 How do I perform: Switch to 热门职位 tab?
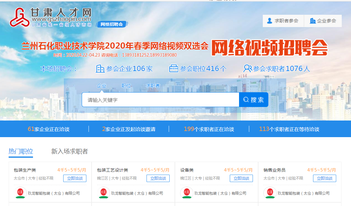(21, 151)
